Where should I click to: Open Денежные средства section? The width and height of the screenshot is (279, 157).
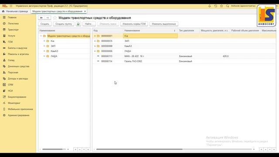click(x=18, y=66)
